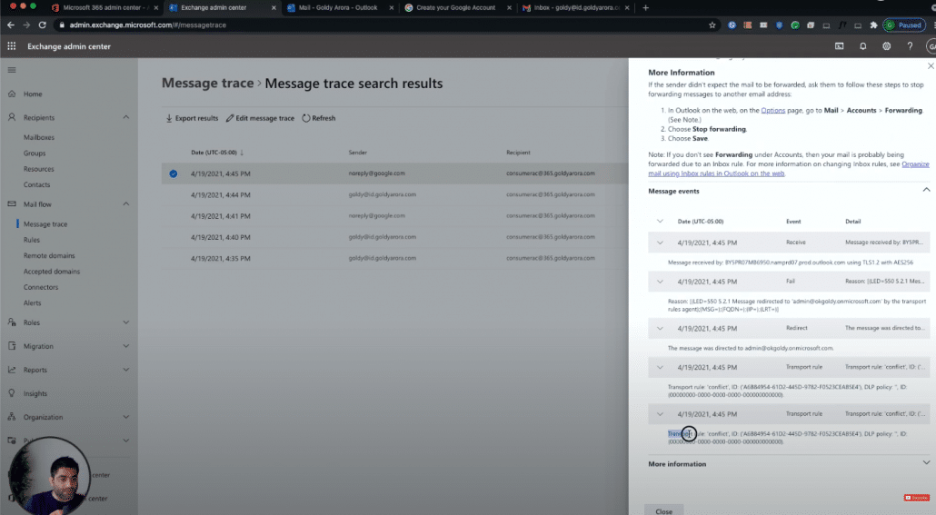Expand Reports section chevron
The width and height of the screenshot is (936, 515).
(x=126, y=370)
